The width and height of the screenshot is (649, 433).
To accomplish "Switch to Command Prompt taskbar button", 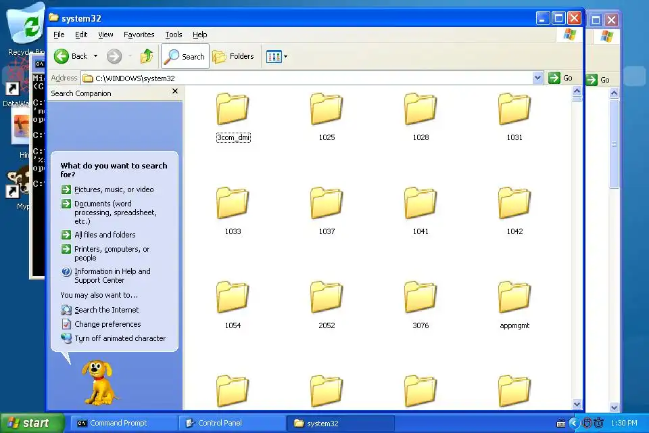I will pyautogui.click(x=124, y=423).
